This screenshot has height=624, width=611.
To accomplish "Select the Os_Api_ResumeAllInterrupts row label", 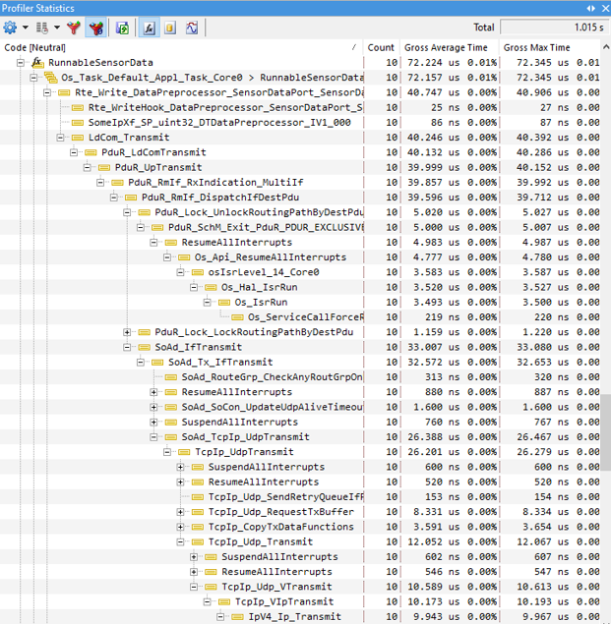I will point(271,257).
